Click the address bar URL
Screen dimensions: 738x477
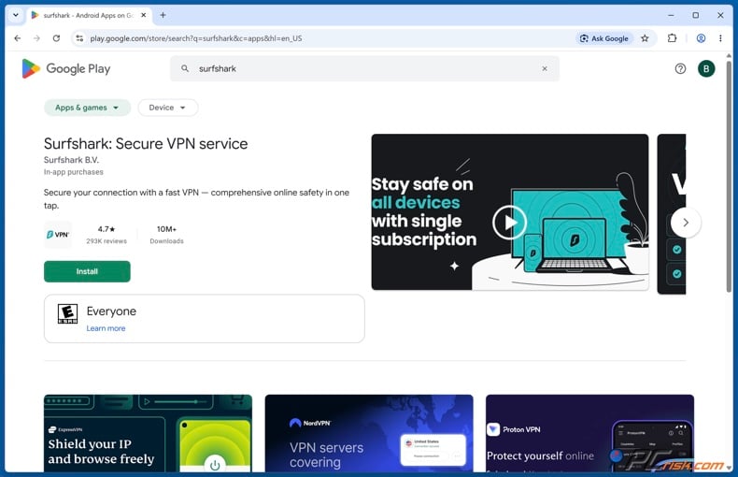(x=196, y=38)
